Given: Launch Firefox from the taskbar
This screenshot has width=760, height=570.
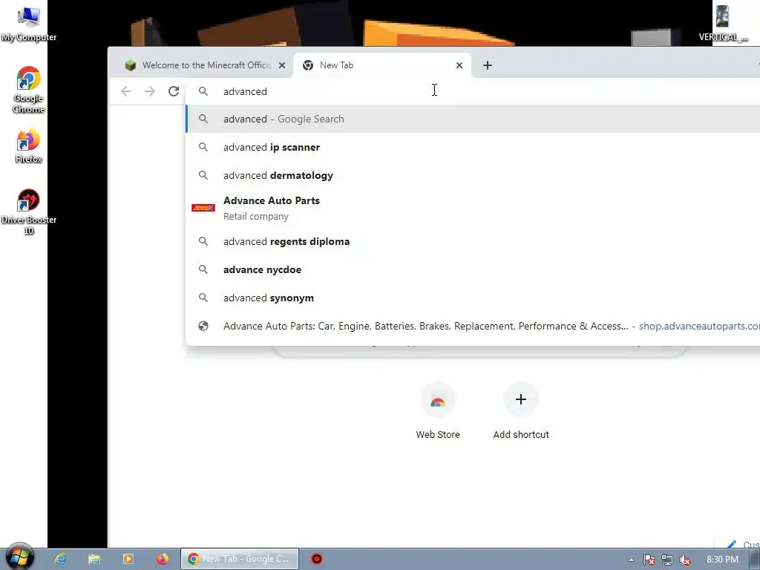Looking at the screenshot, I should click(x=163, y=559).
